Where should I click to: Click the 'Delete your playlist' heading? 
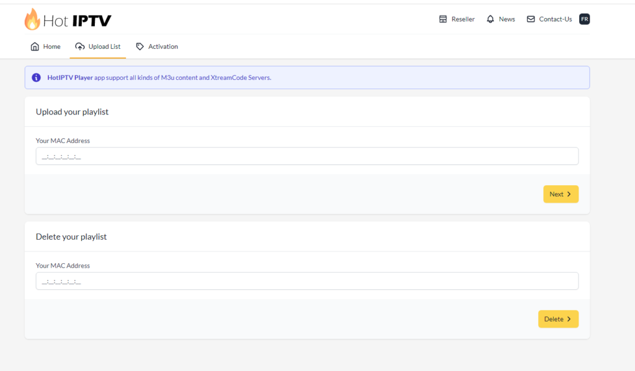click(71, 237)
